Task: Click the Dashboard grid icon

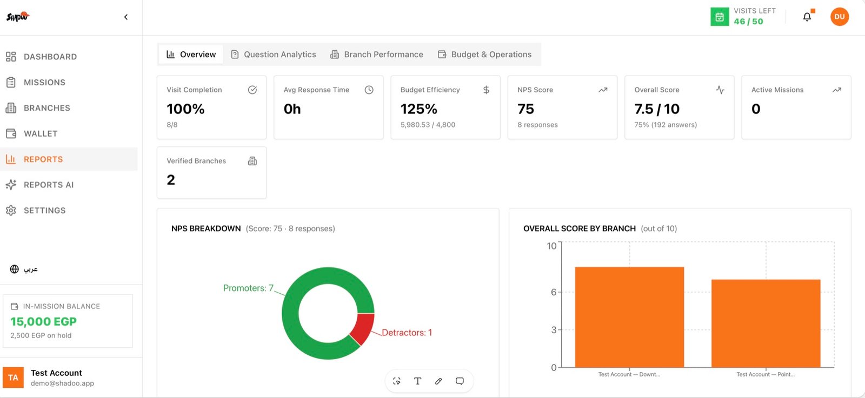Action: click(11, 57)
